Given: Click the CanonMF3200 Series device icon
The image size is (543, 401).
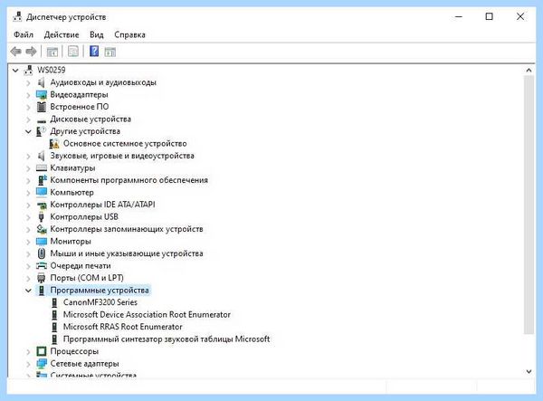Looking at the screenshot, I should 54,302.
